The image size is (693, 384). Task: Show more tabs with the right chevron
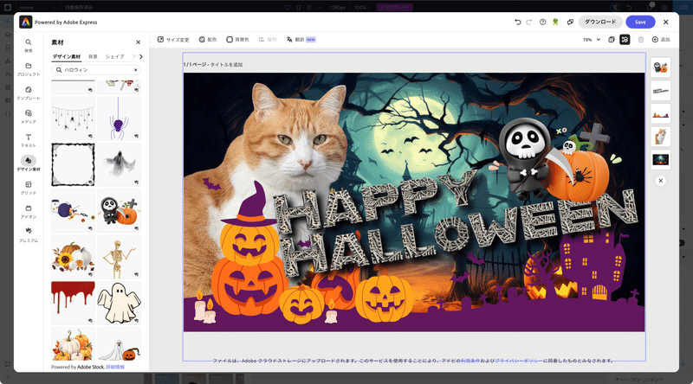click(141, 56)
